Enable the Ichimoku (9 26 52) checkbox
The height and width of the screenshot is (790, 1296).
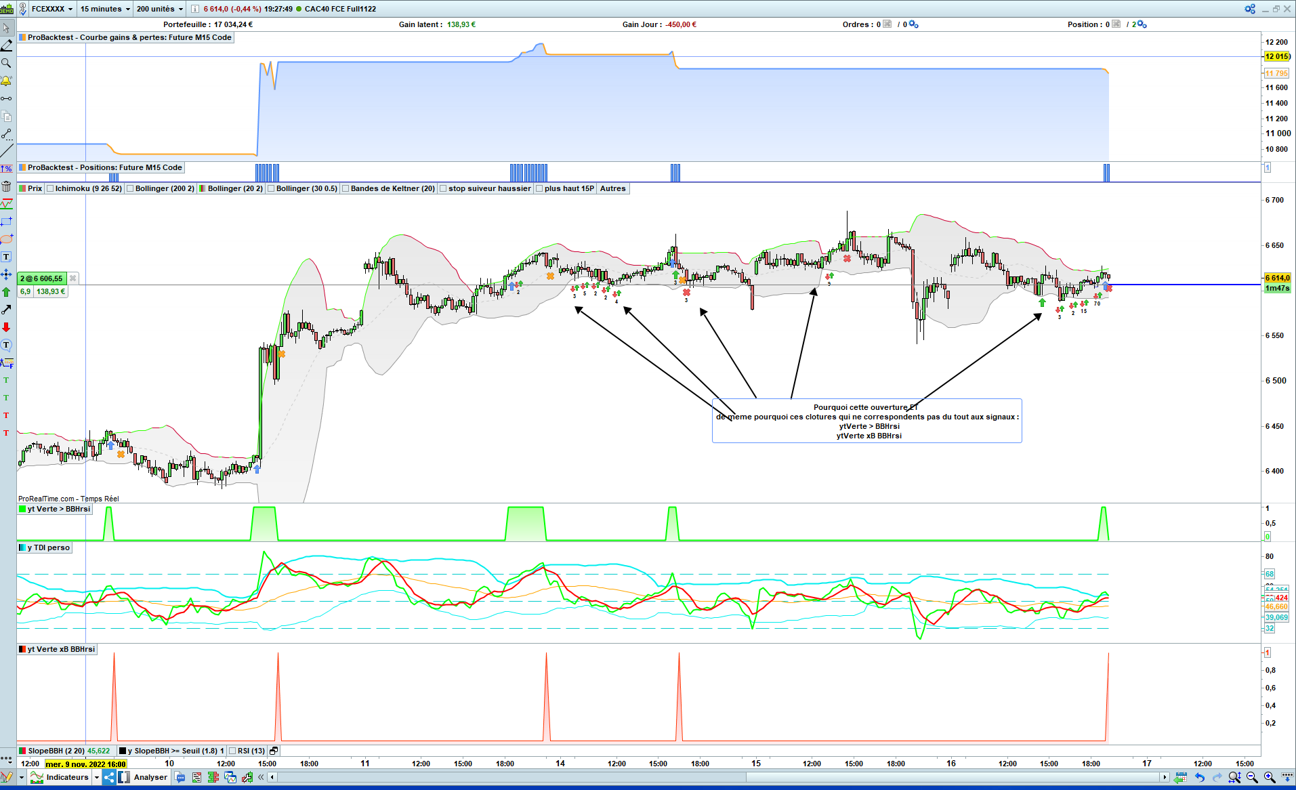coord(50,189)
